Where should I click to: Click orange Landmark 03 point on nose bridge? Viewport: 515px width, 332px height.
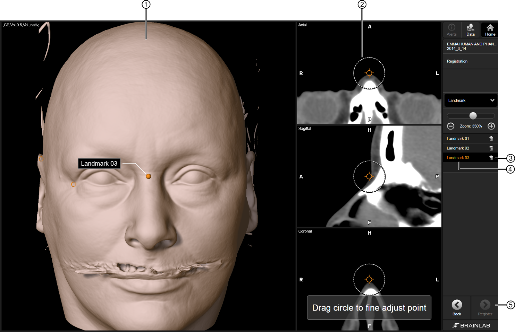149,176
